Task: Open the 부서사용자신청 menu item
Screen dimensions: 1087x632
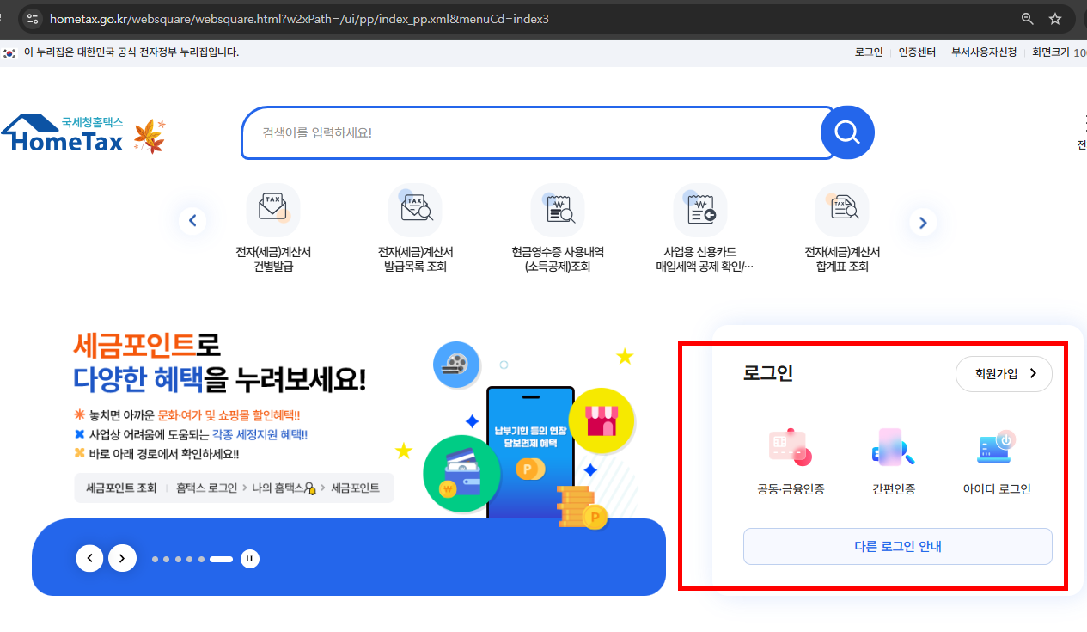Action: point(983,52)
